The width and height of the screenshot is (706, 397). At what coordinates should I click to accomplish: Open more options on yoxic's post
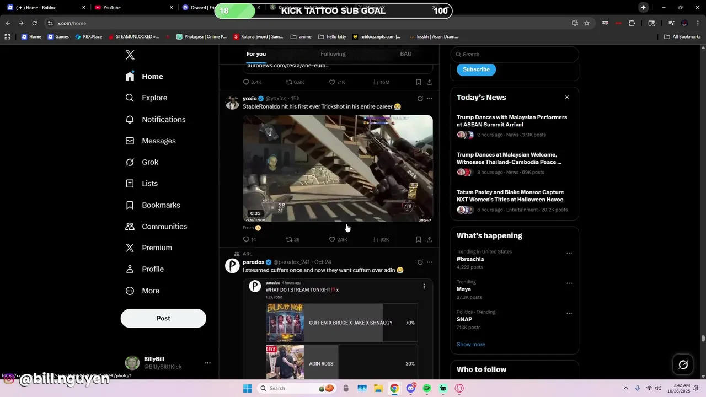click(430, 99)
